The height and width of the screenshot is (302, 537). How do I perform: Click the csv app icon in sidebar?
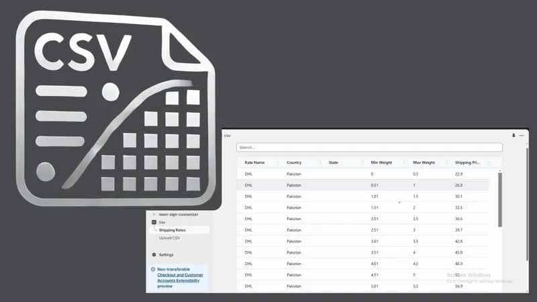tap(154, 222)
